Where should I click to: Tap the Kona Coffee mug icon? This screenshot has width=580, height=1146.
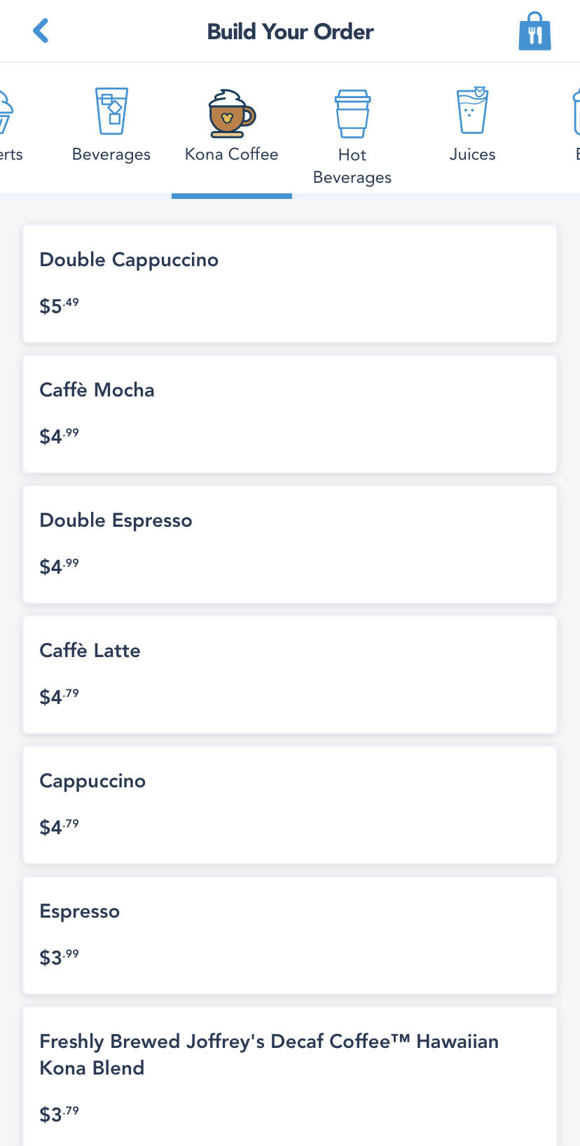(232, 113)
